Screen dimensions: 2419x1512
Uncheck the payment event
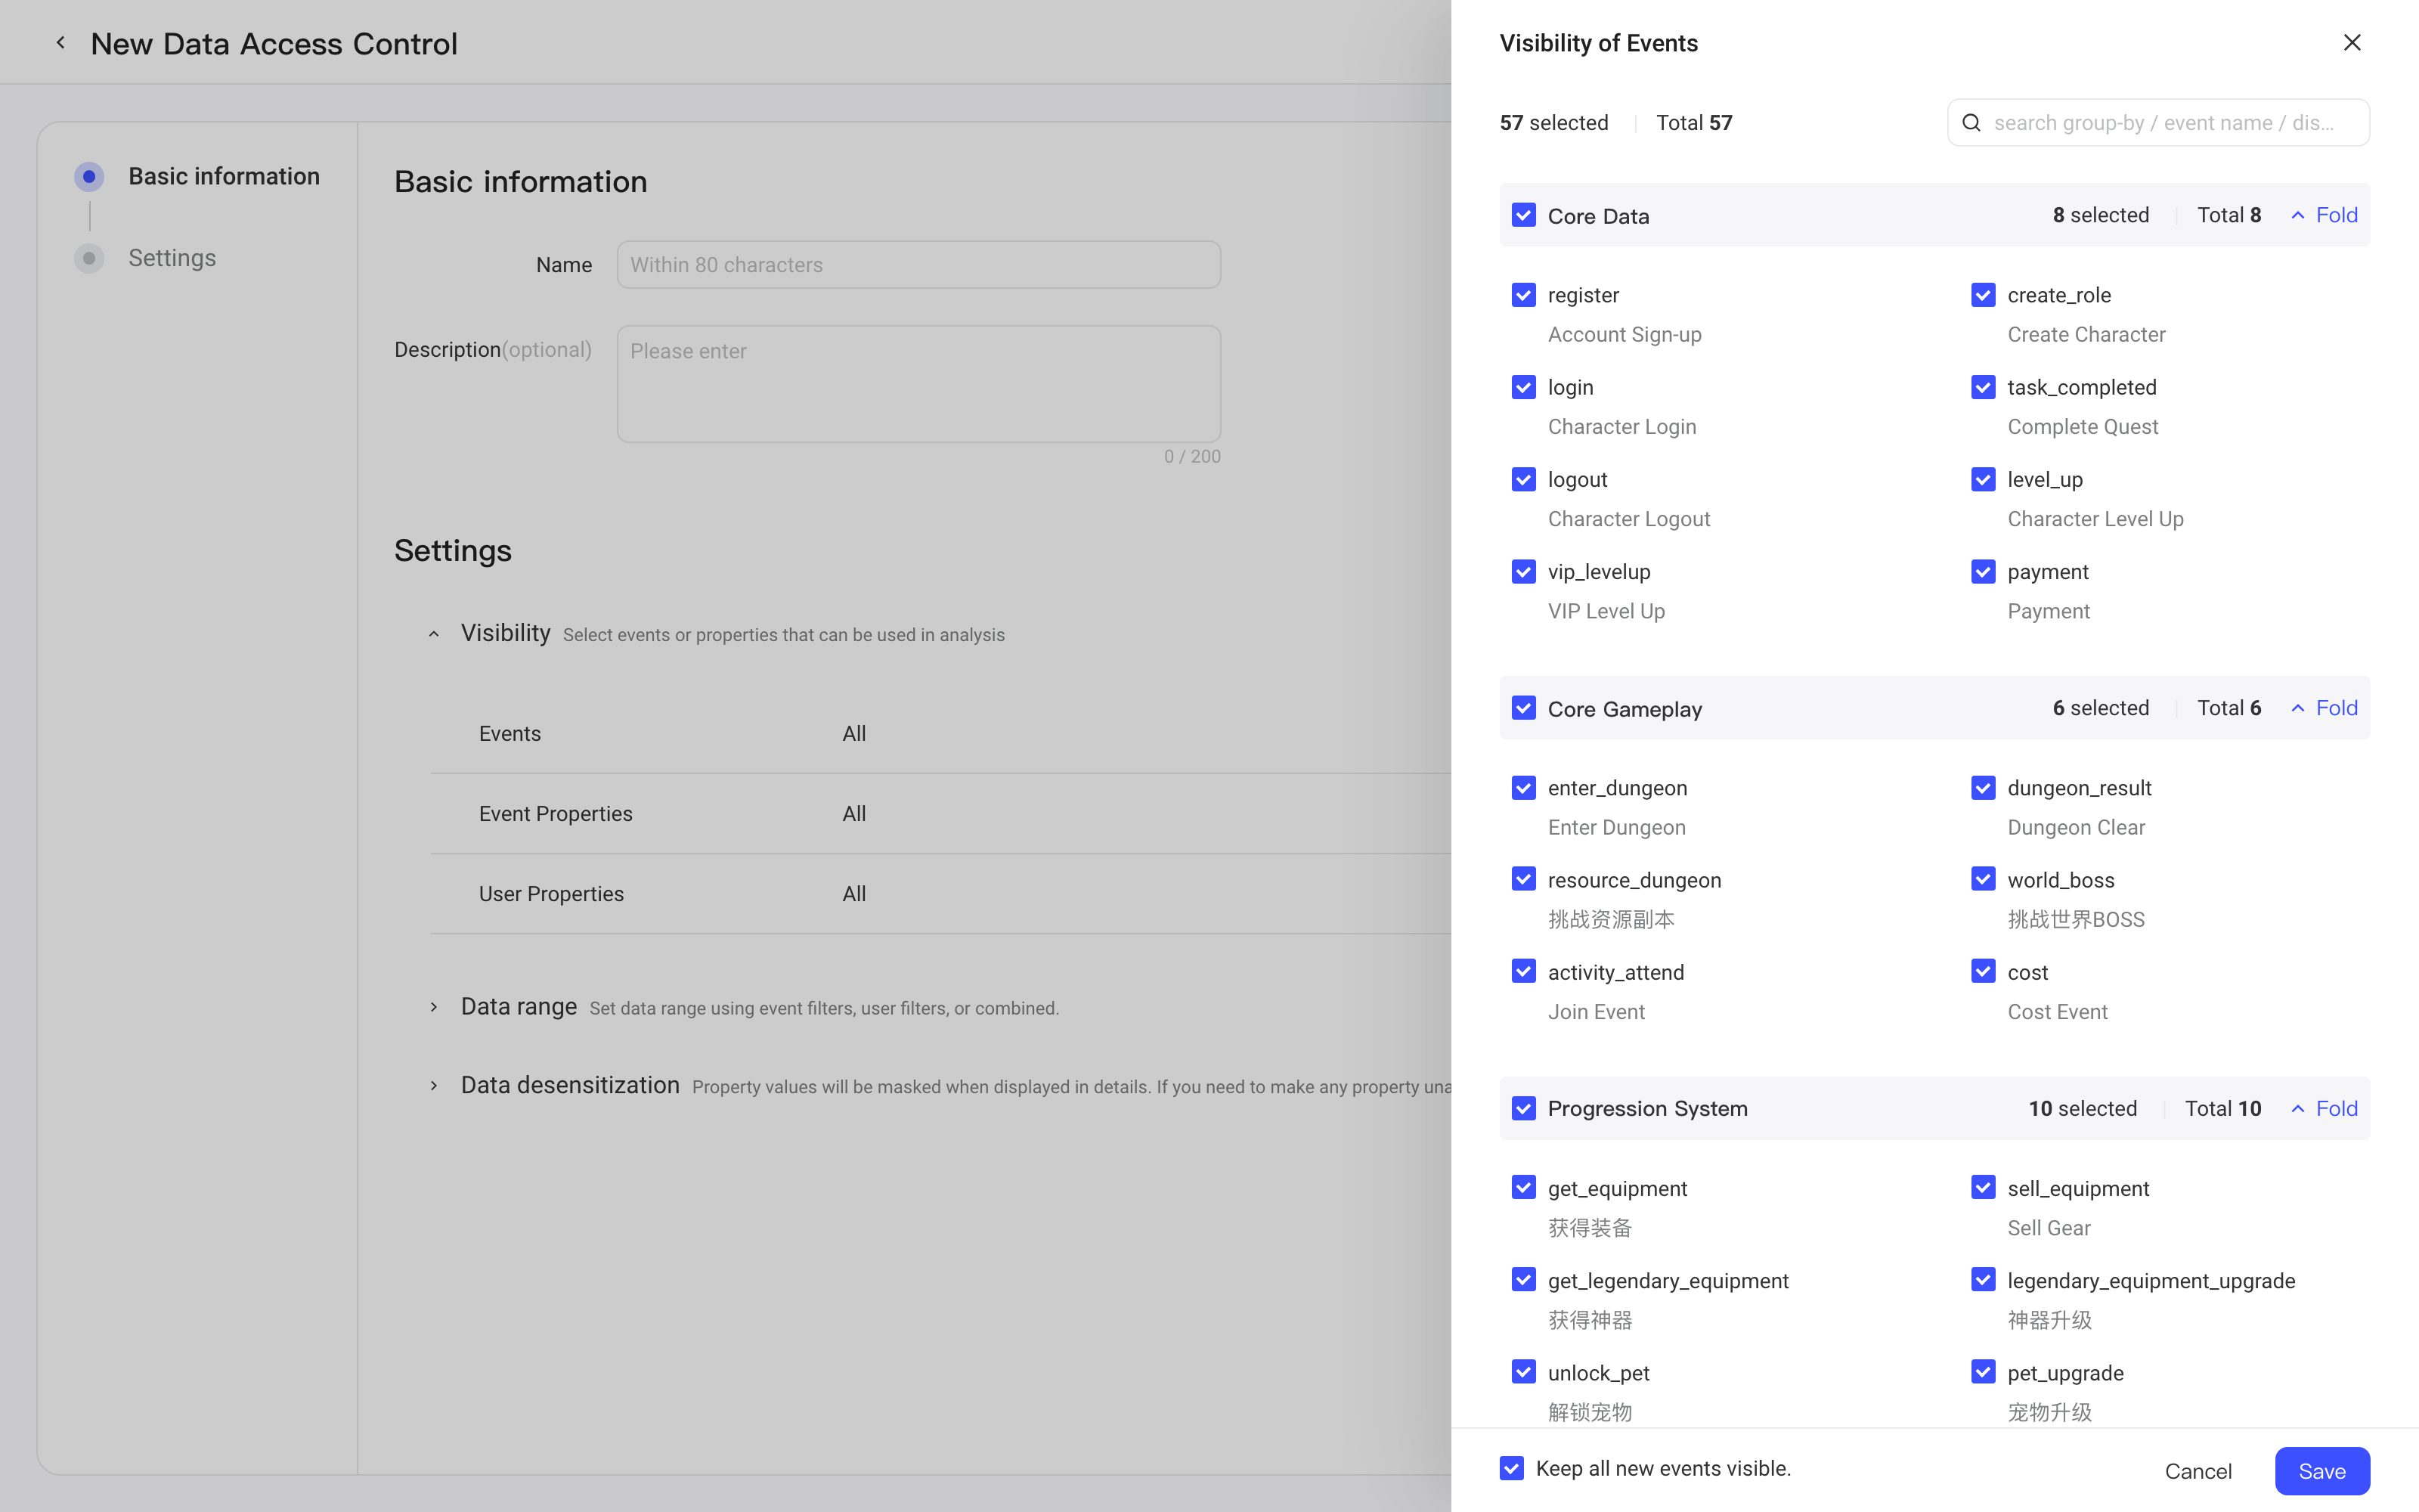(1983, 571)
